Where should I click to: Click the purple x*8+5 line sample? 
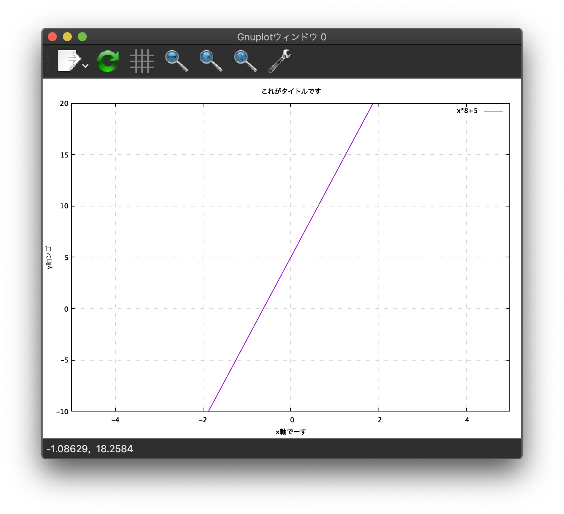[x=493, y=111]
